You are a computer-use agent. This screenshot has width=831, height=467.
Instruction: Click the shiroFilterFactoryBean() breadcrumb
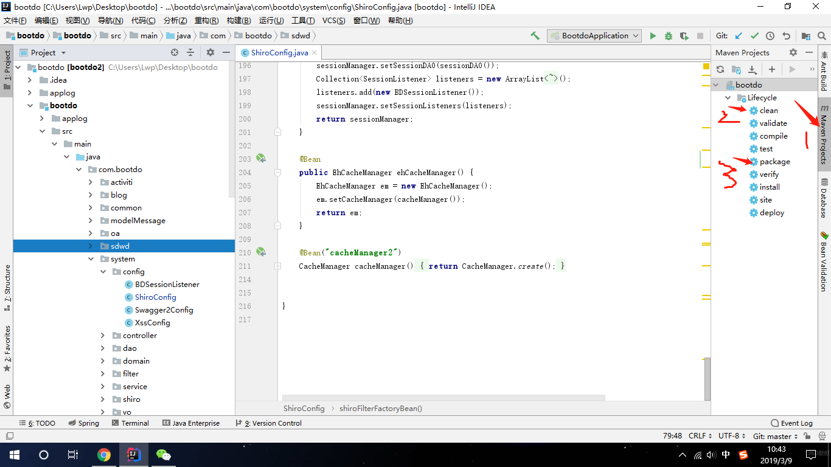click(x=381, y=409)
